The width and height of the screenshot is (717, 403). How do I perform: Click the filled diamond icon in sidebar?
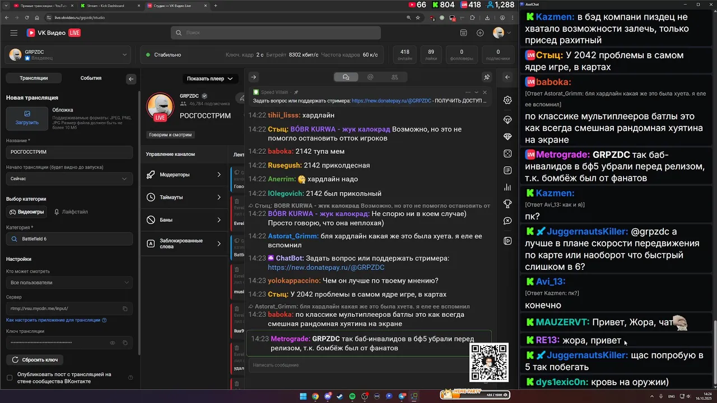click(508, 137)
